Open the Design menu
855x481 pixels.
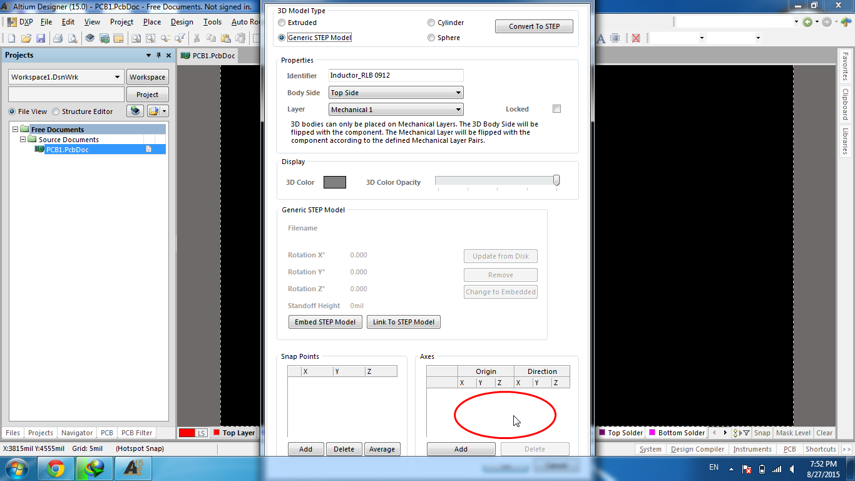[x=182, y=22]
